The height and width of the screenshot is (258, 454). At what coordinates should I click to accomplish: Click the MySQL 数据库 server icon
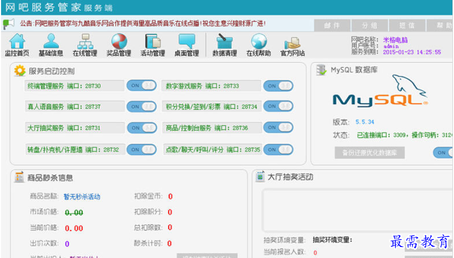coord(321,70)
